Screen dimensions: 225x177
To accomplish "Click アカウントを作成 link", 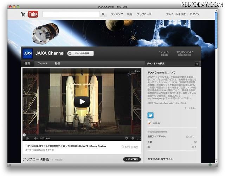I will [x=176, y=14].
